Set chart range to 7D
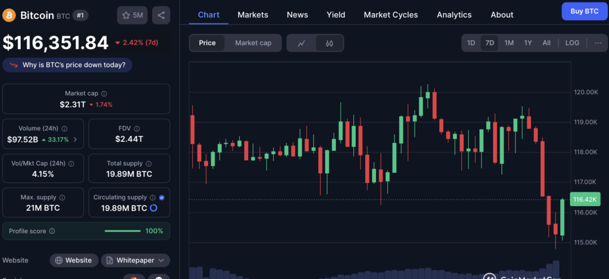This screenshot has width=609, height=279. (490, 43)
